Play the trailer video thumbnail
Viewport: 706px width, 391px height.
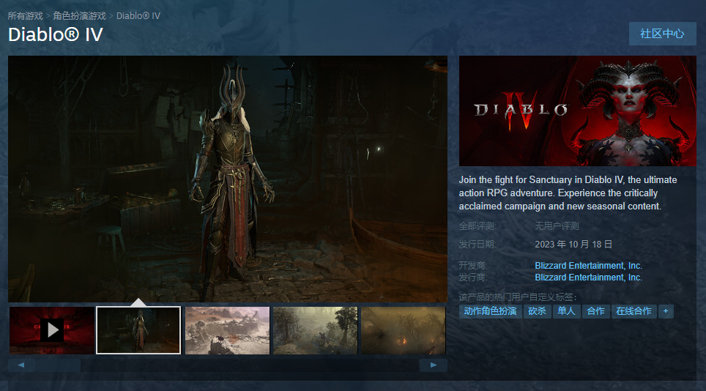(52, 330)
